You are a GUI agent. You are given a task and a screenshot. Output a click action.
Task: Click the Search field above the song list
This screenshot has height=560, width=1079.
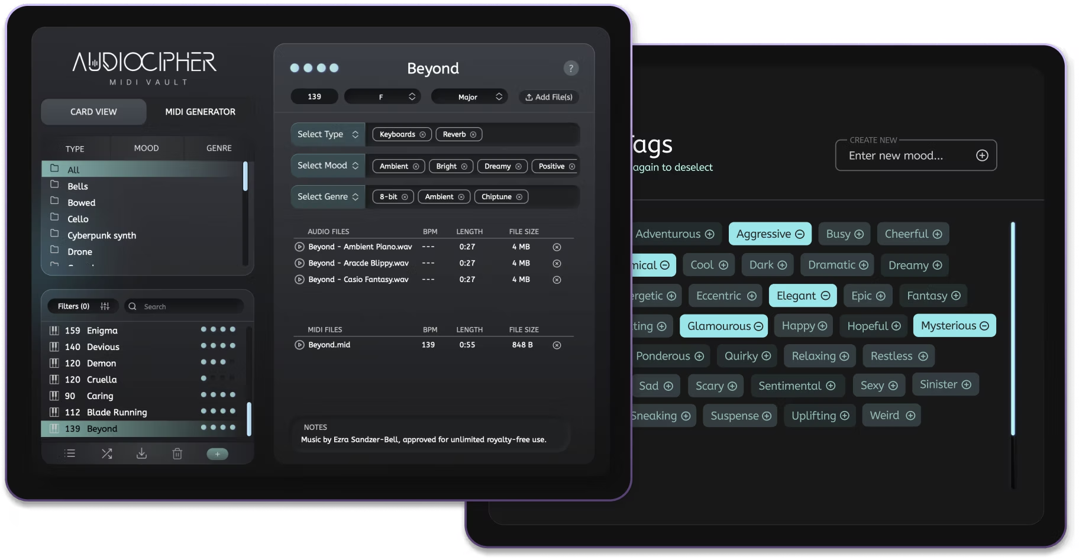pyautogui.click(x=185, y=306)
